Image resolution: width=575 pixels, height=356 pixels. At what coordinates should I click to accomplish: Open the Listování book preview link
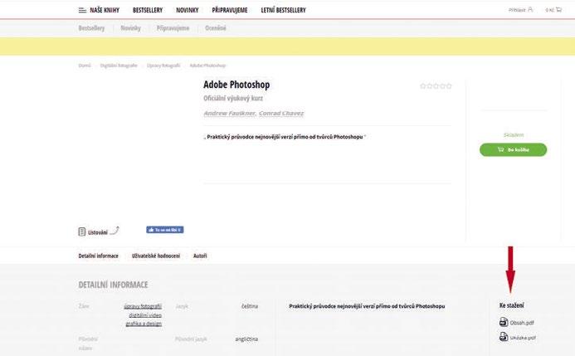pos(98,232)
